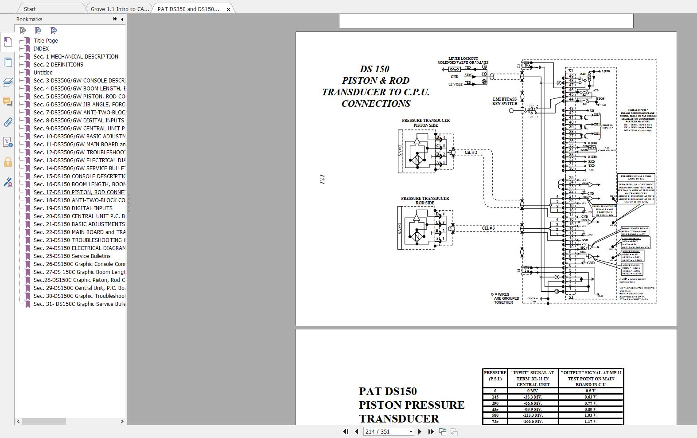The height and width of the screenshot is (438, 697).
Task: Open Sec. 7-DS350G/GW ANTI-TWO-BLOCK bookmark
Action: 79,113
